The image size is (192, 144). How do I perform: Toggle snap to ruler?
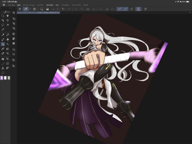point(120,9)
